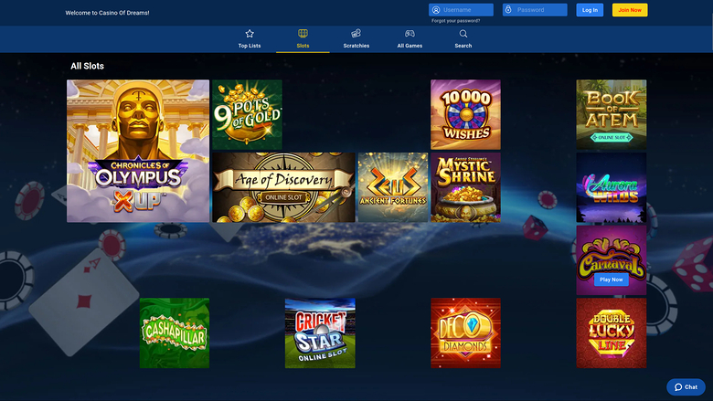Switch to the Scratchies tab
This screenshot has height=401, width=713.
pyautogui.click(x=356, y=39)
